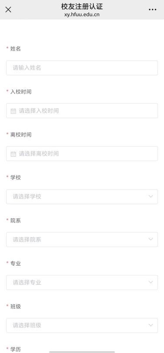Click the chevron arrow in 班级 selector
Image resolution: width=164 pixels, height=353 pixels.
click(x=151, y=325)
